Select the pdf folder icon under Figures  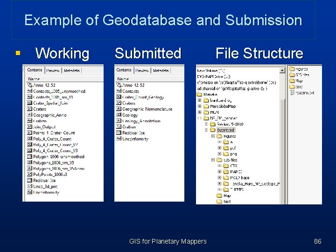(x=226, y=148)
